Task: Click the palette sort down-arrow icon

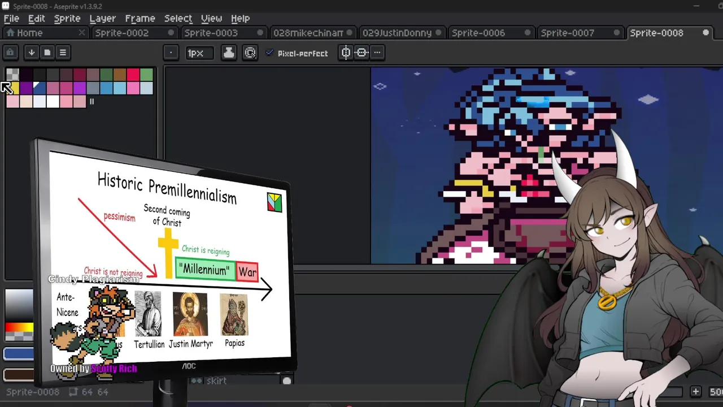Action: tap(32, 53)
